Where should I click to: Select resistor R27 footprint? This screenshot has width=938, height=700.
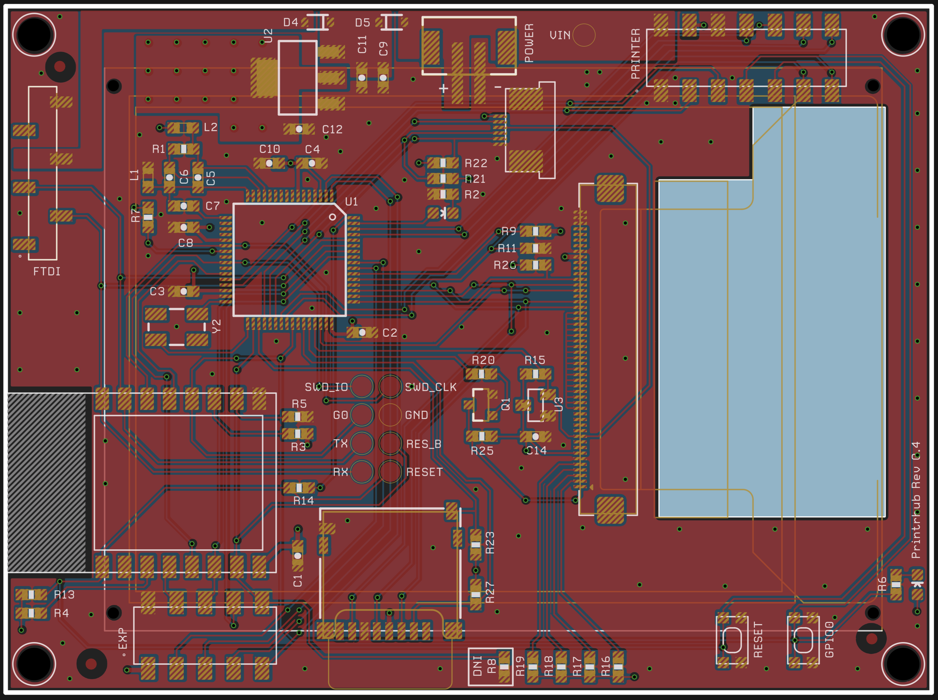[476, 595]
